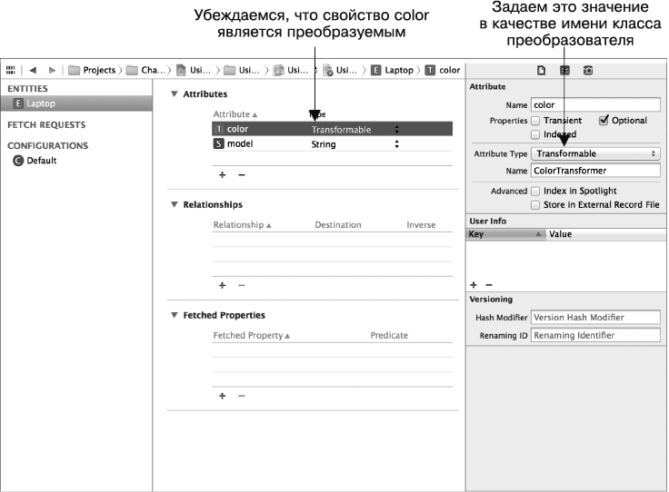The height and width of the screenshot is (492, 669).
Task: Tick Store in External Record File
Action: (x=535, y=205)
